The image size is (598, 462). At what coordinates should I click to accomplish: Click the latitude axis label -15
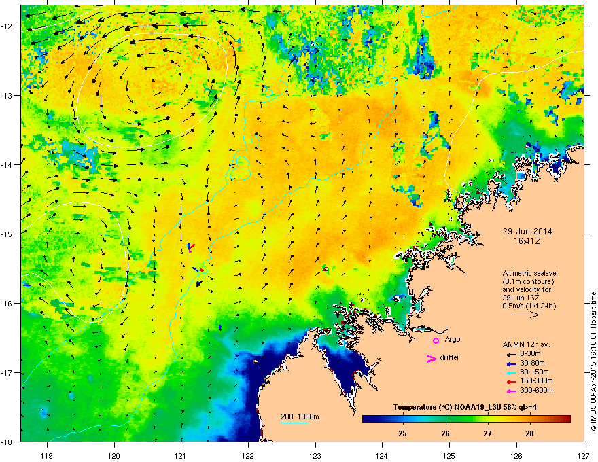(8, 234)
